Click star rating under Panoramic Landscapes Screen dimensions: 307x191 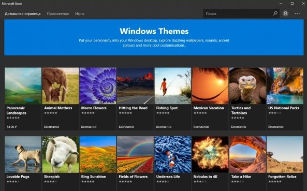13,118
